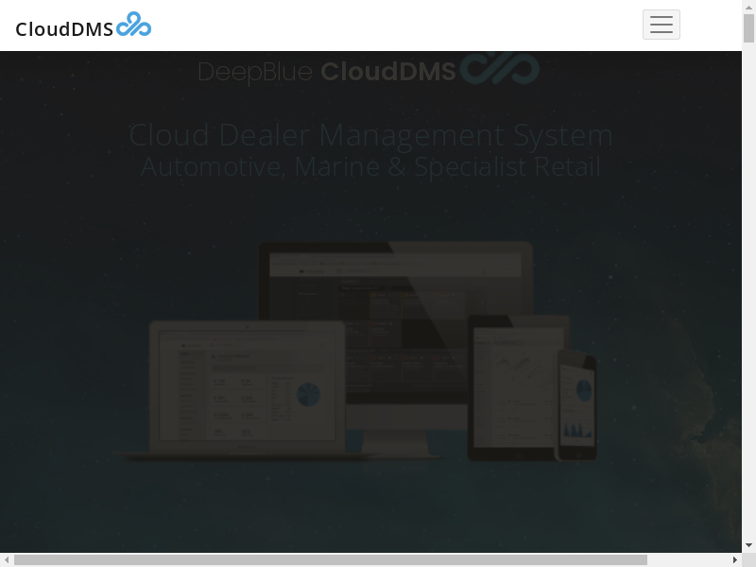756x567 pixels.
Task: Click the horizontal scrollbar right arrow
Action: (735, 560)
